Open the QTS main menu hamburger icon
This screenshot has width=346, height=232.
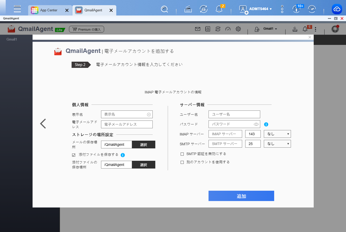pos(17,9)
